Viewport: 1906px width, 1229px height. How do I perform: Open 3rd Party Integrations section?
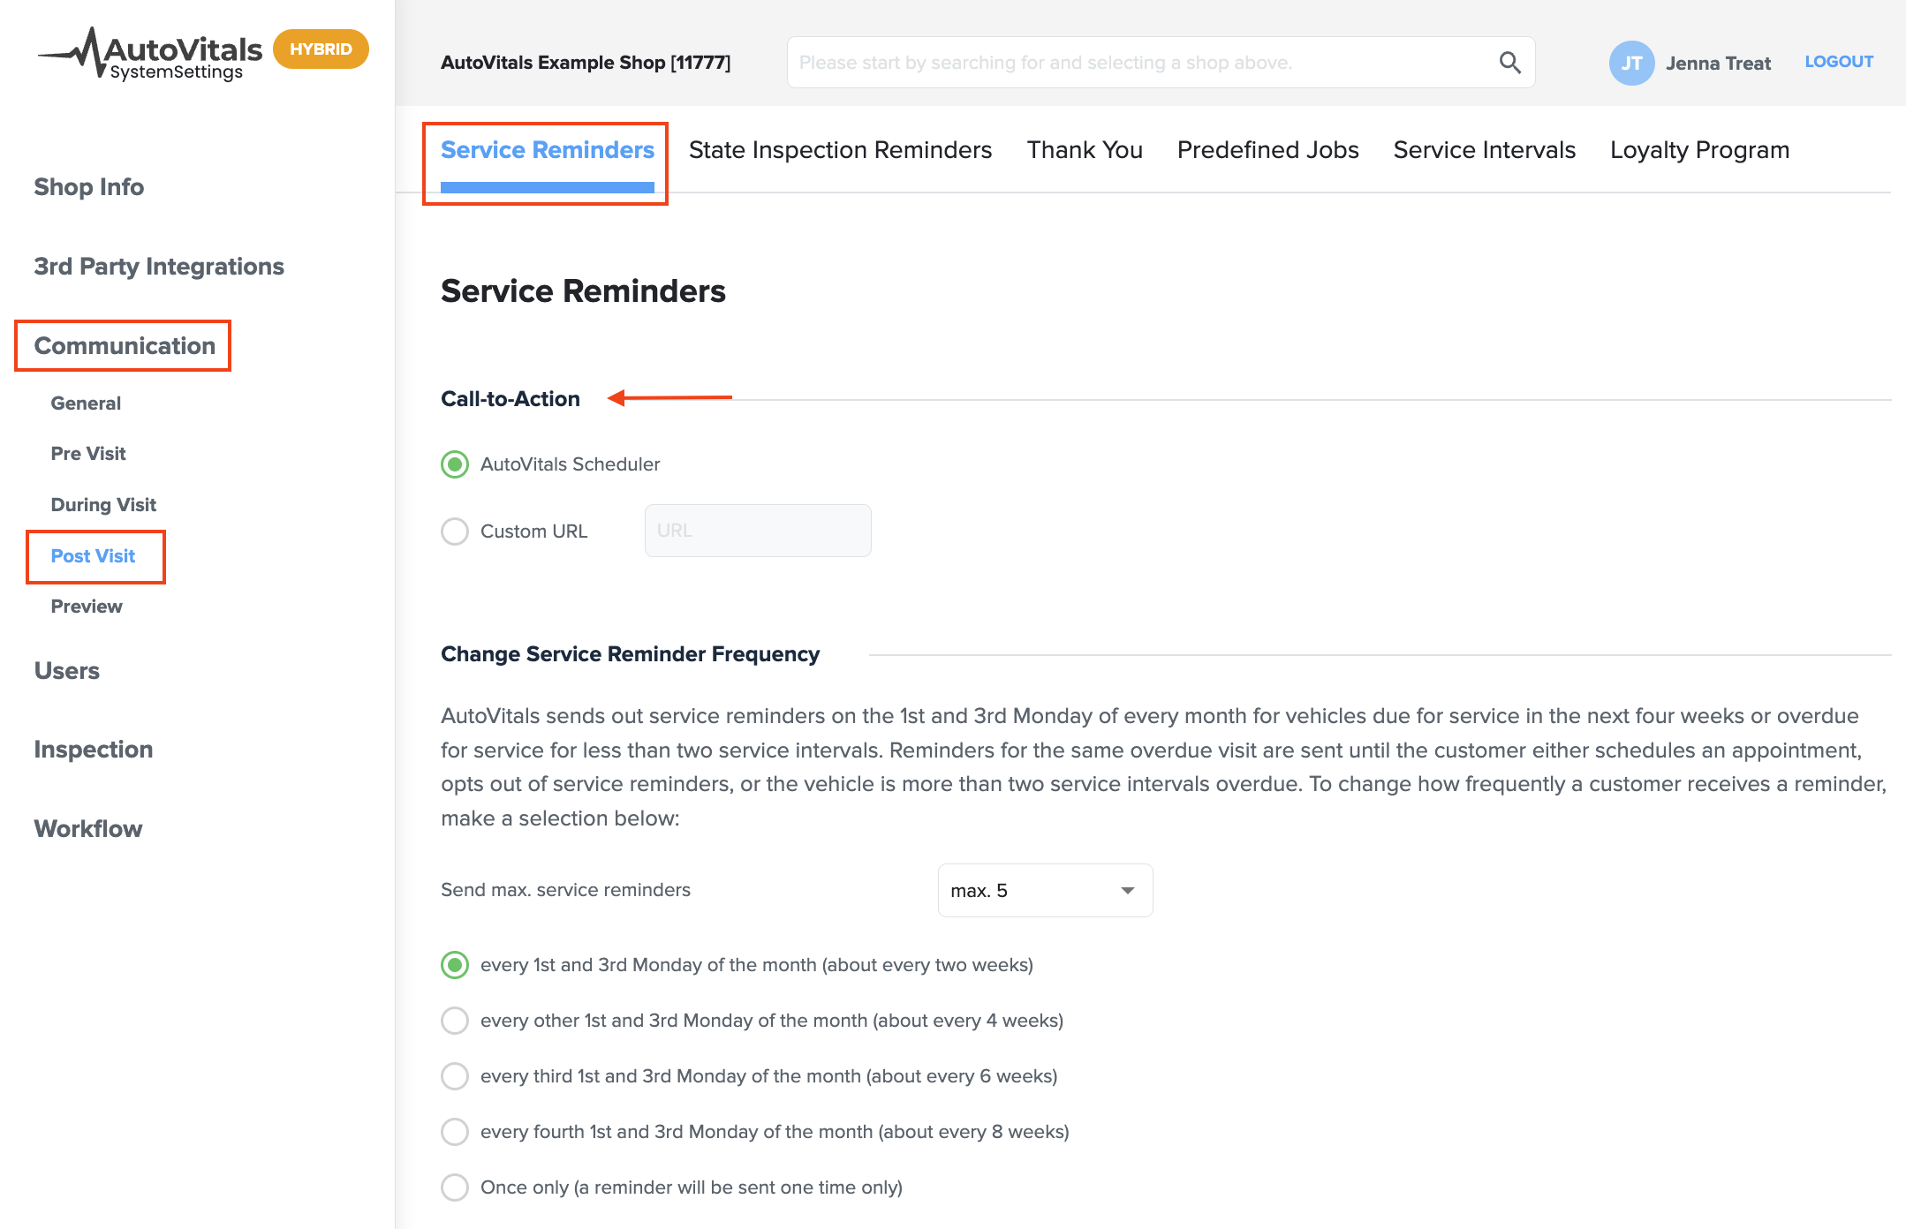(x=159, y=266)
